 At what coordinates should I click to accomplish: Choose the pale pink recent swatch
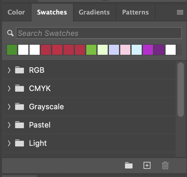[125, 50]
